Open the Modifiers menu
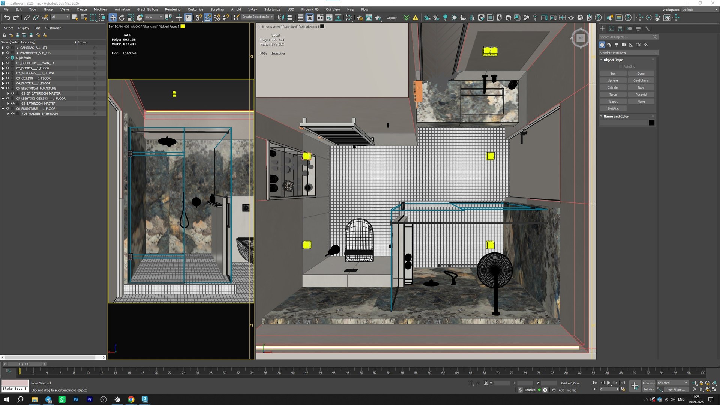Image resolution: width=720 pixels, height=405 pixels. click(100, 9)
